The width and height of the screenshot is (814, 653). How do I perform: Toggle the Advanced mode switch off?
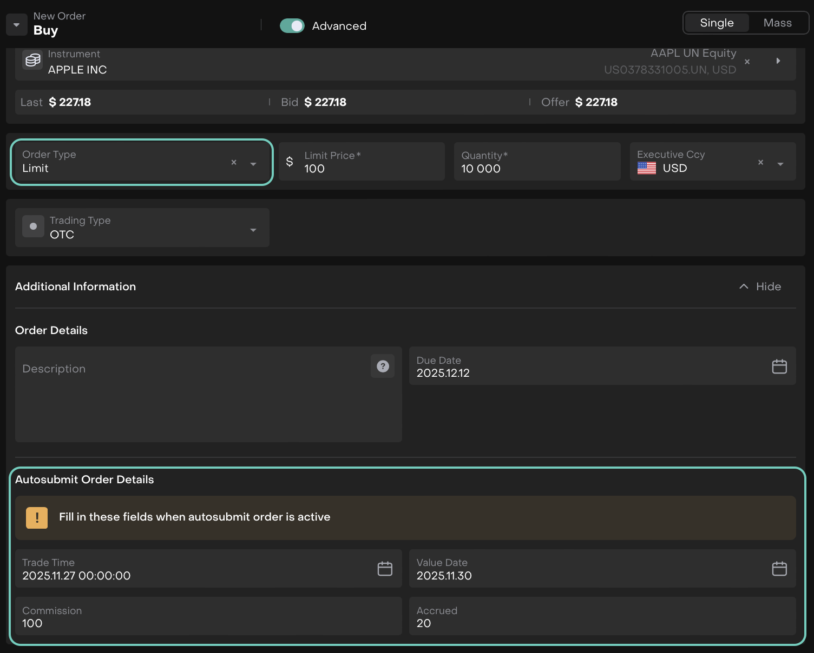(x=292, y=26)
